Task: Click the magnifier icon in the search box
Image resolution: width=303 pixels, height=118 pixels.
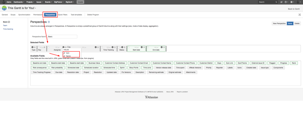Action: [x=276, y=2]
